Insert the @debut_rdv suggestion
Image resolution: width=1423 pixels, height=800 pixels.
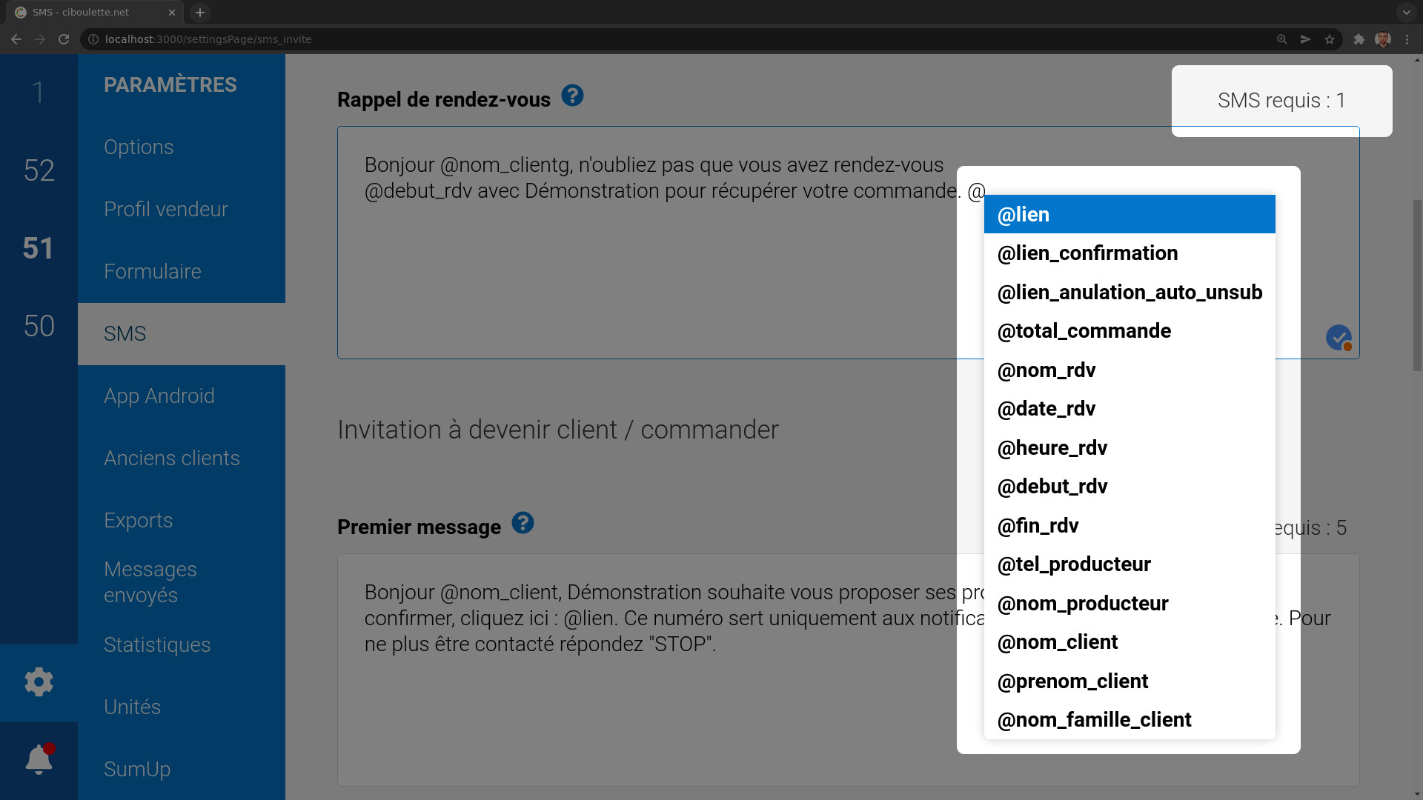point(1129,487)
